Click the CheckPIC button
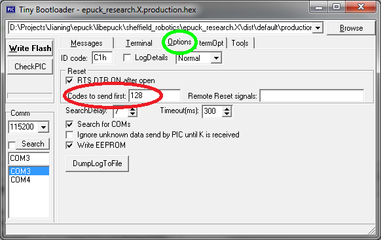Image resolution: width=381 pixels, height=240 pixels. tap(30, 67)
